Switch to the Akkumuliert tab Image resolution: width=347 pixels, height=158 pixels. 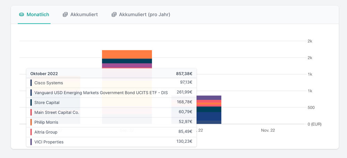click(x=84, y=15)
